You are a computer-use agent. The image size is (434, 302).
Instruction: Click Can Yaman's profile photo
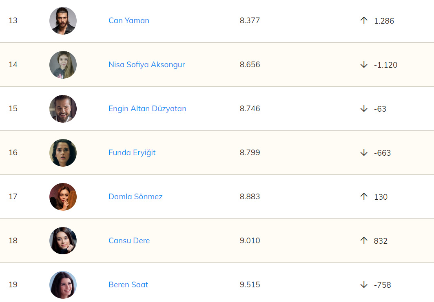click(x=63, y=21)
